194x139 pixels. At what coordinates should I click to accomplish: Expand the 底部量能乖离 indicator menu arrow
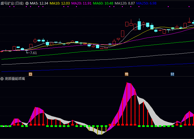(2, 79)
